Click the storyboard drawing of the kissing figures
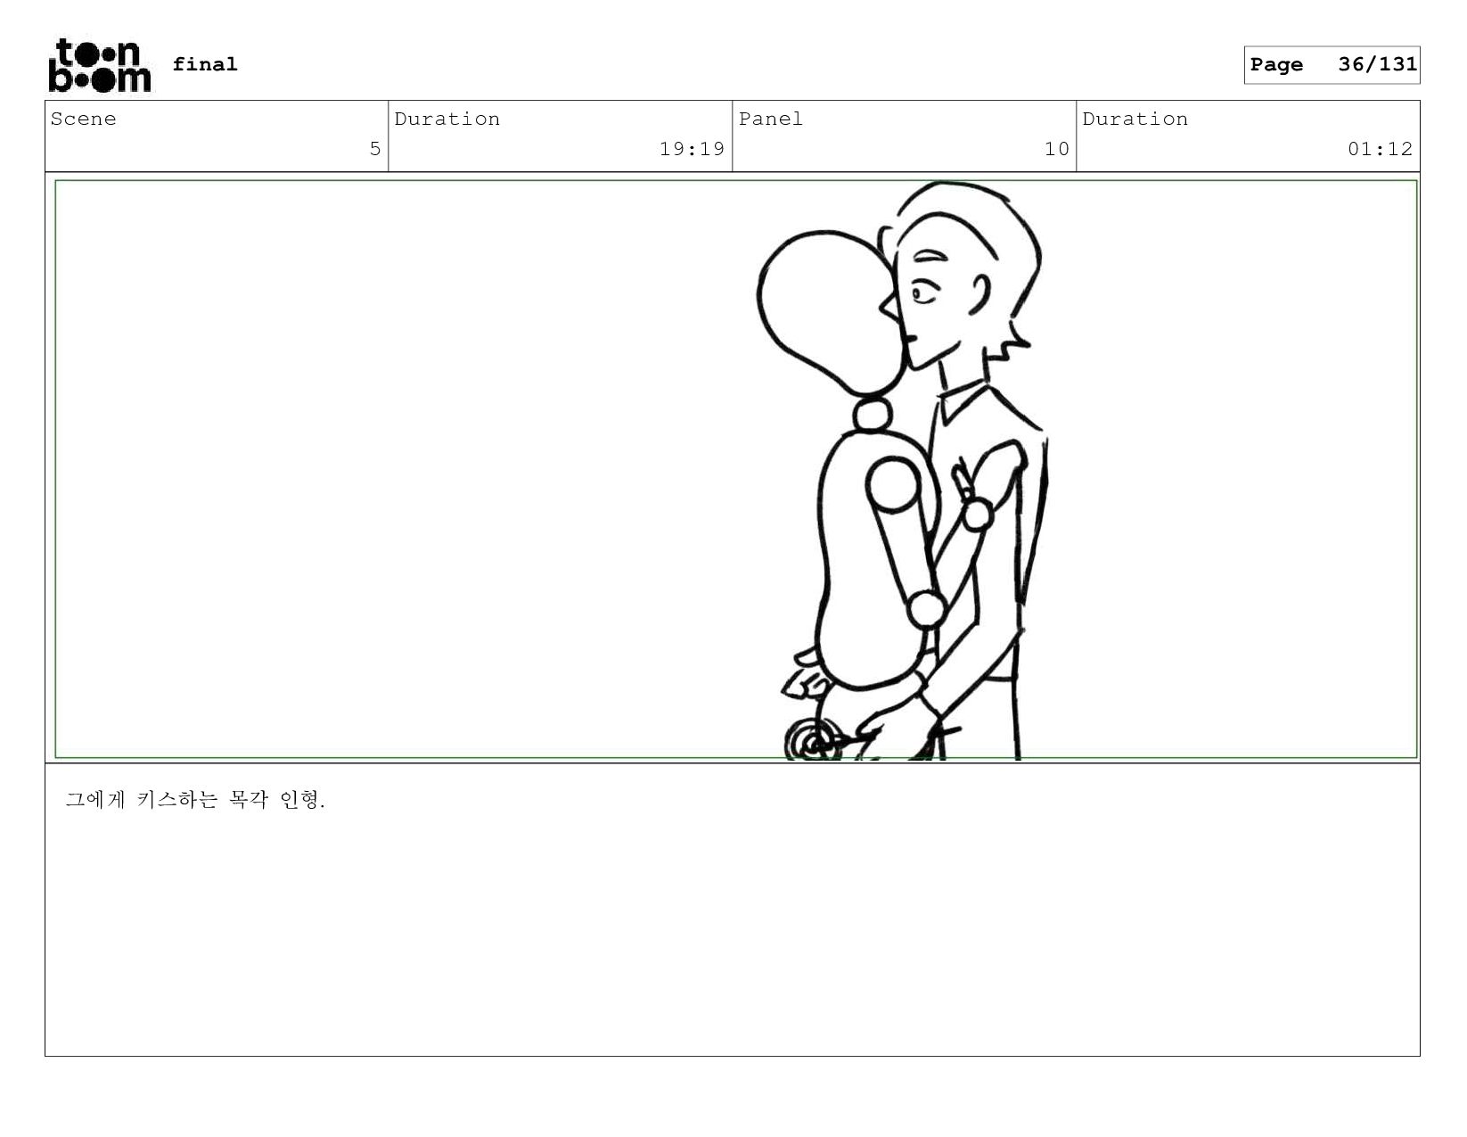This screenshot has width=1467, height=1137. tap(903, 471)
